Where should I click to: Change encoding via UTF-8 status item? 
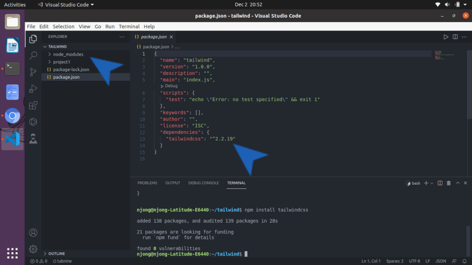point(415,261)
